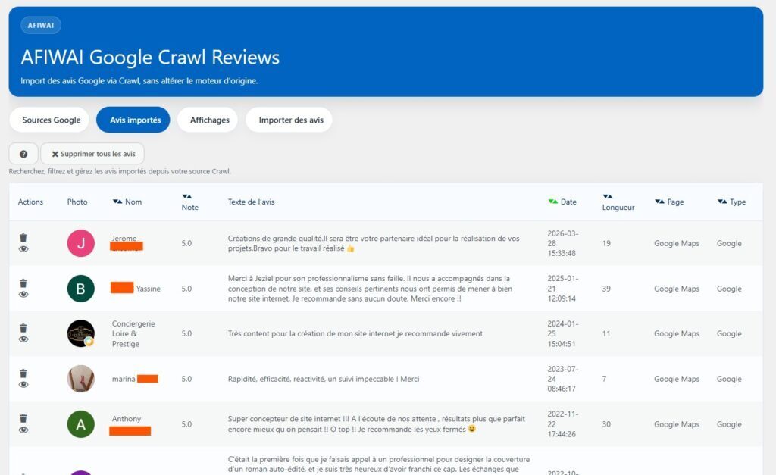Click Yassine's dark green B avatar
The width and height of the screenshot is (776, 475).
80,289
